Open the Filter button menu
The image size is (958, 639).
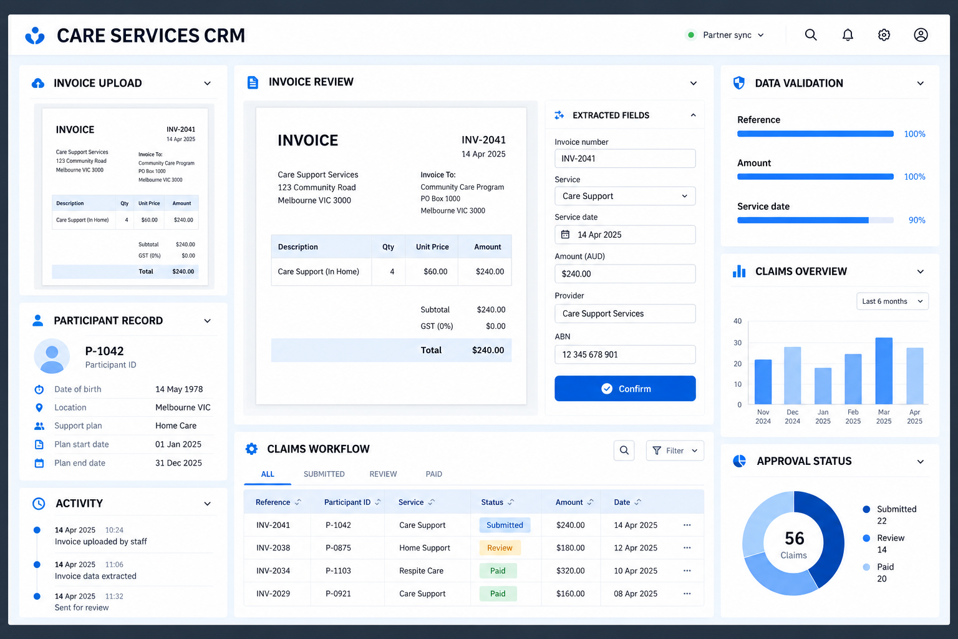675,451
